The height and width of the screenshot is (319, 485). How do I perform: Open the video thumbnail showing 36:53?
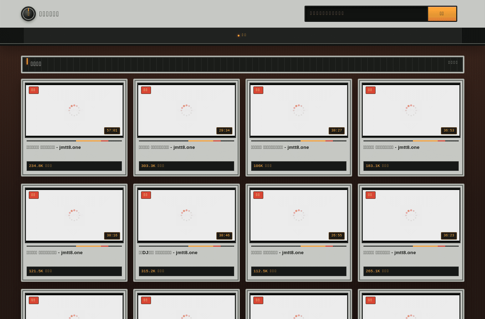(x=411, y=110)
